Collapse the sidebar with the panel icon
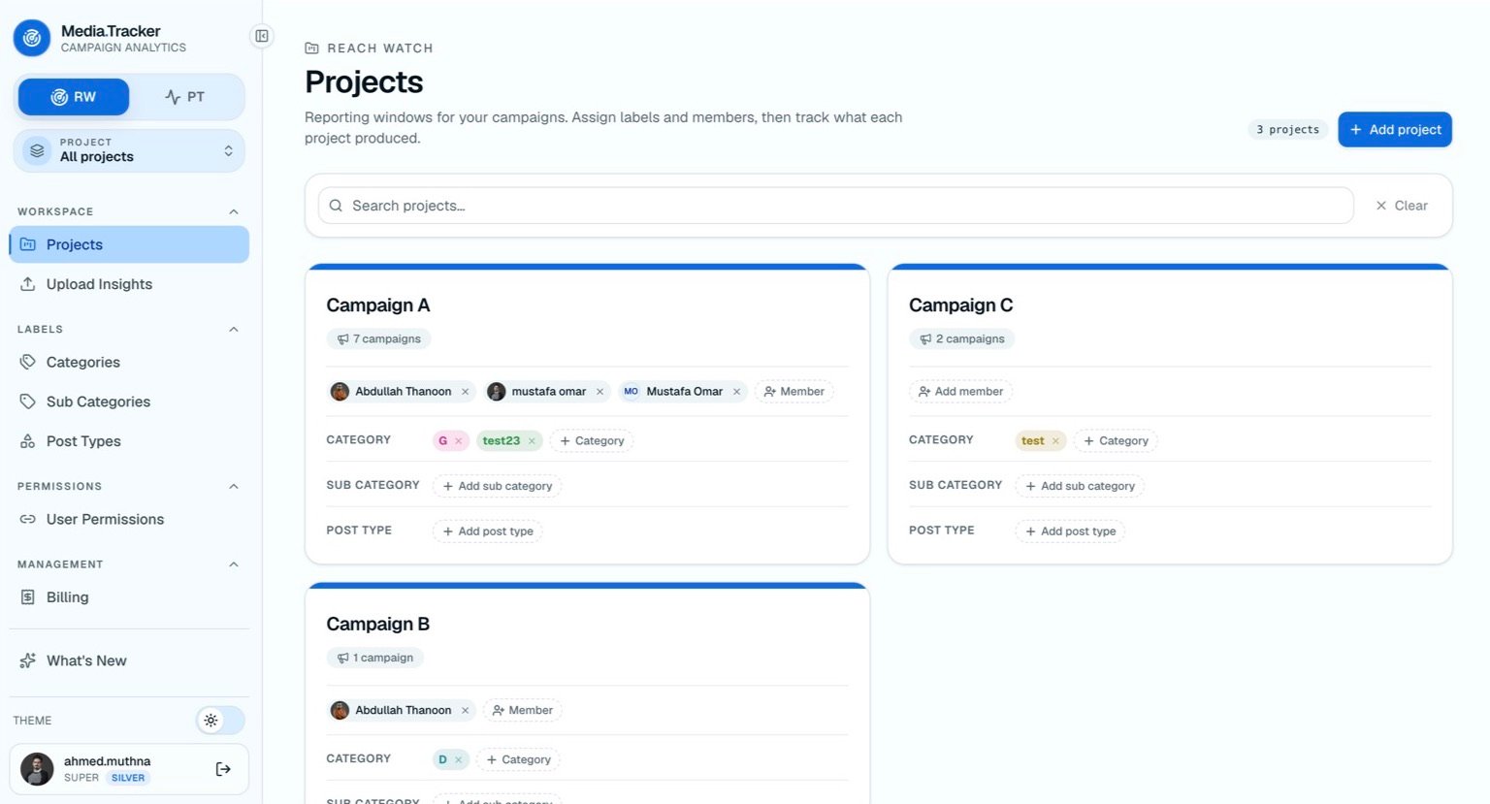 tap(262, 36)
